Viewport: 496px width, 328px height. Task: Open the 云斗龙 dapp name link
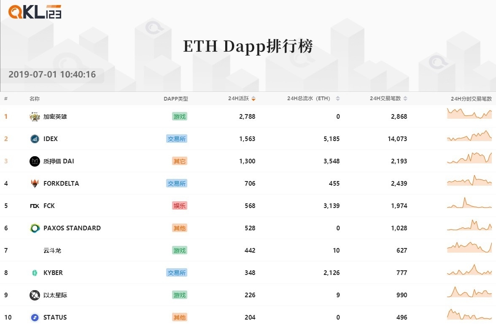point(52,251)
